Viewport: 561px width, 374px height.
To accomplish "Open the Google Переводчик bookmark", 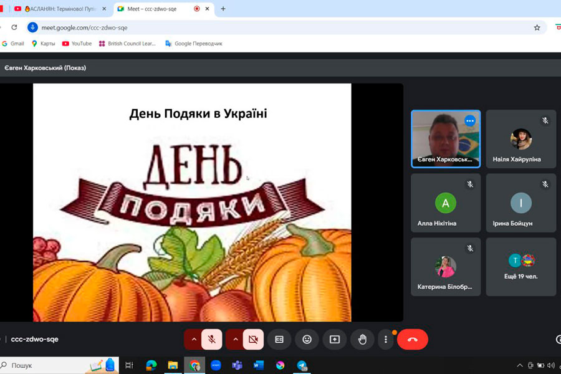I will point(194,44).
